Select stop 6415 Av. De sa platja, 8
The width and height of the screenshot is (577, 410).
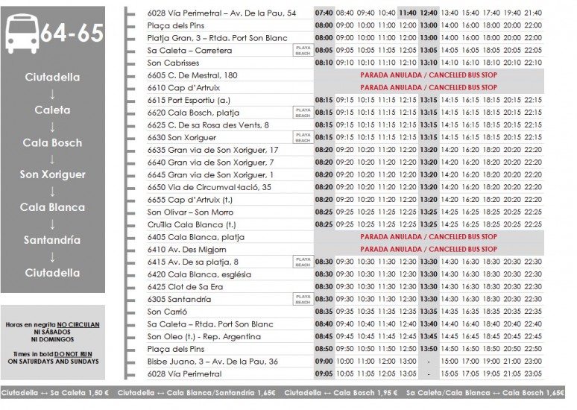(x=193, y=262)
